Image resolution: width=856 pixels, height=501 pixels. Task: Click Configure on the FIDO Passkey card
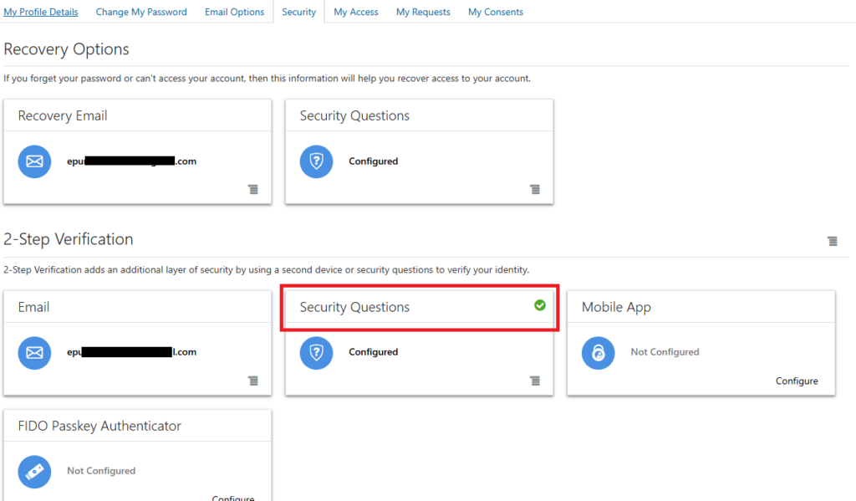click(233, 497)
